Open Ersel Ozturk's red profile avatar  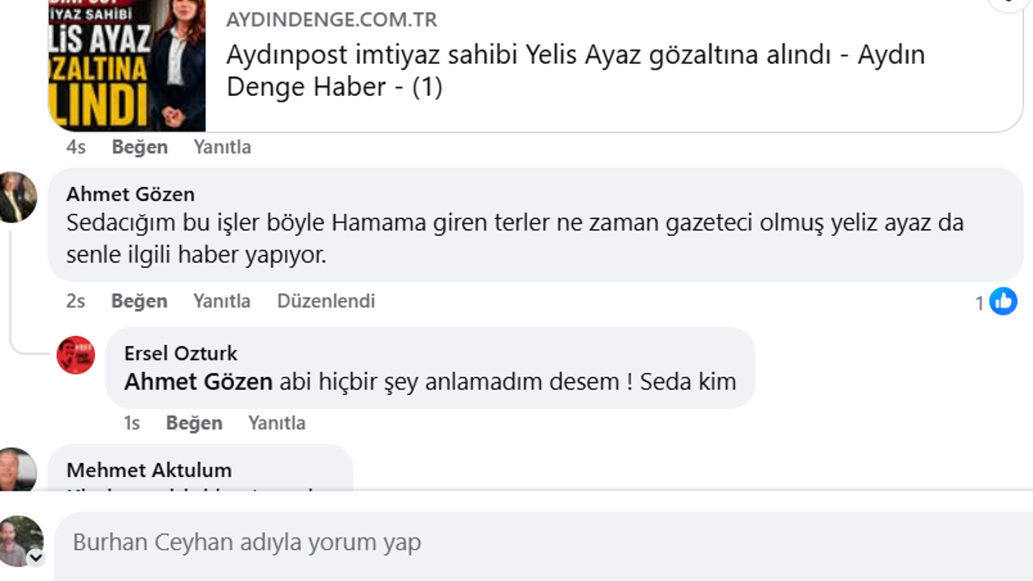click(x=76, y=355)
